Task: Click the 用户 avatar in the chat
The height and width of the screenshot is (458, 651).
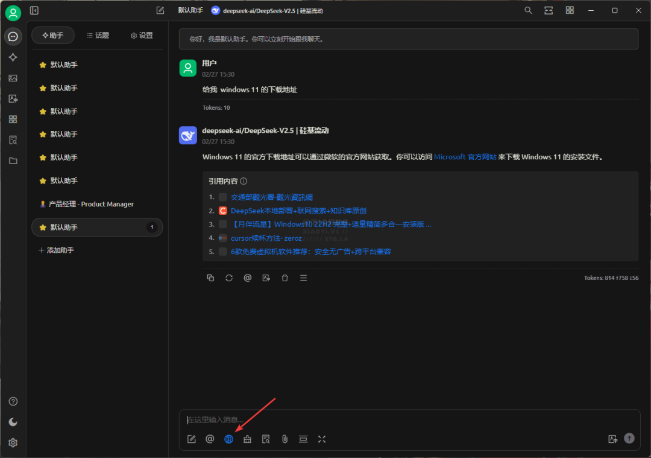Action: (x=187, y=68)
